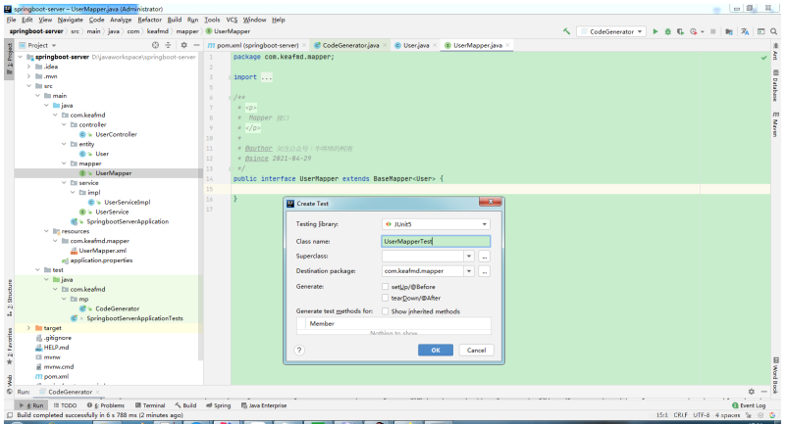Click OK in Create Test dialog

coord(436,351)
